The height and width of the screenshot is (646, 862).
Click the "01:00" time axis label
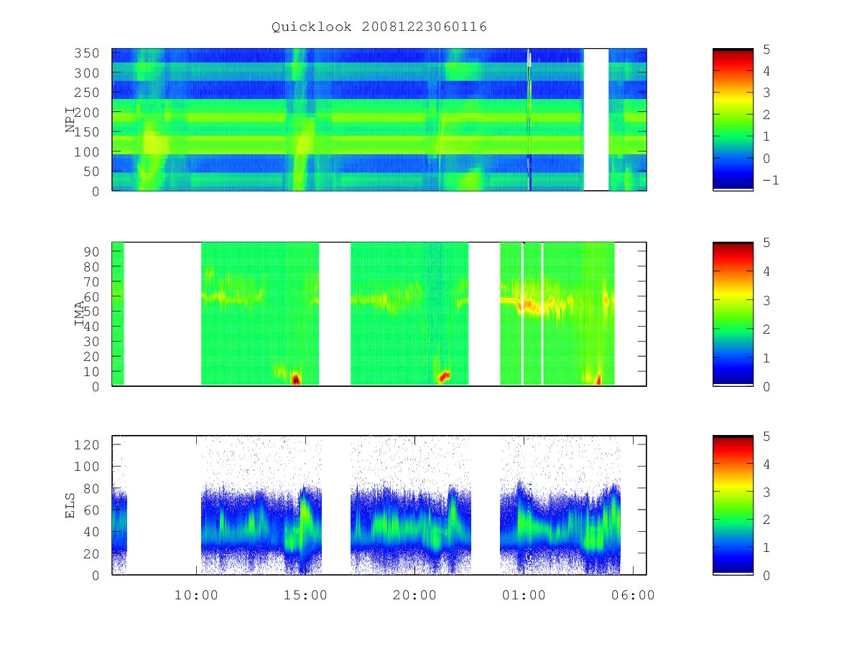click(x=524, y=595)
